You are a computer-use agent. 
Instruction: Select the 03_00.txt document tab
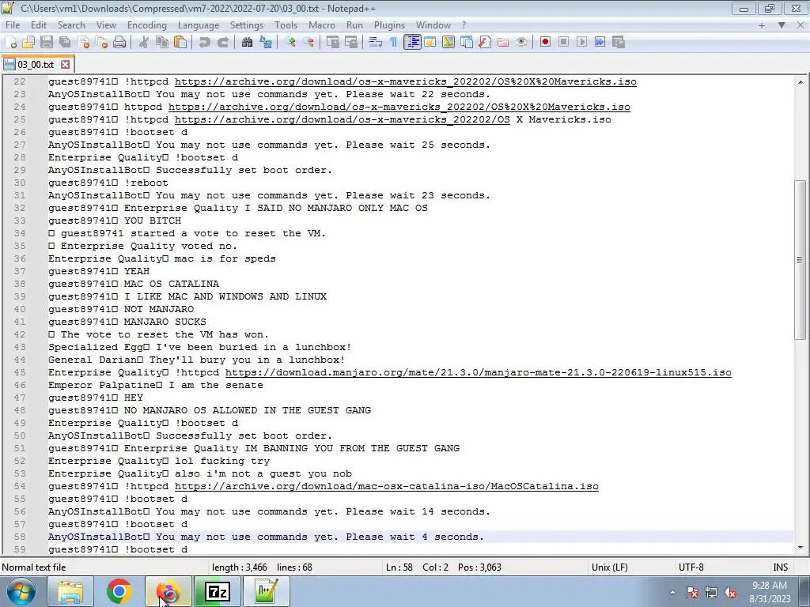36,65
